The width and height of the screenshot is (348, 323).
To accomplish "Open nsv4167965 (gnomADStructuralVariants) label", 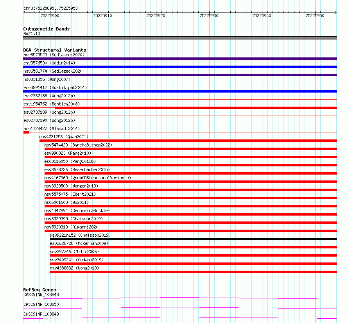I will [x=88, y=178].
